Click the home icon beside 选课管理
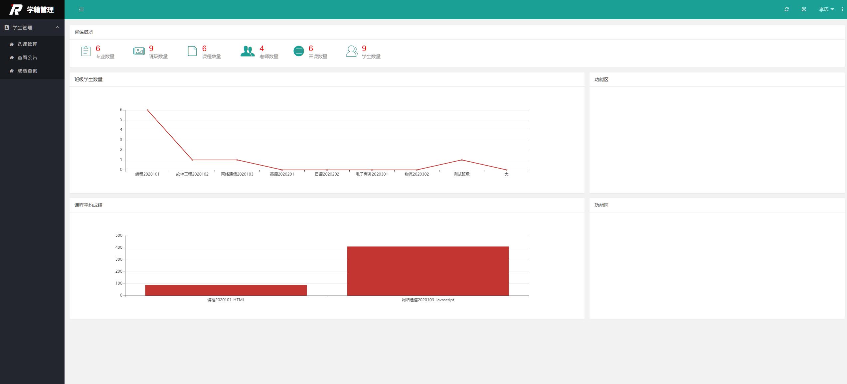 coord(12,44)
